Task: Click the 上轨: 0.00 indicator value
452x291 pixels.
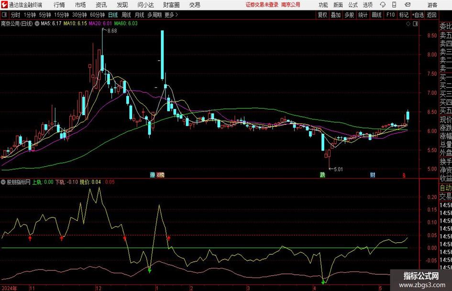Action: [43, 182]
